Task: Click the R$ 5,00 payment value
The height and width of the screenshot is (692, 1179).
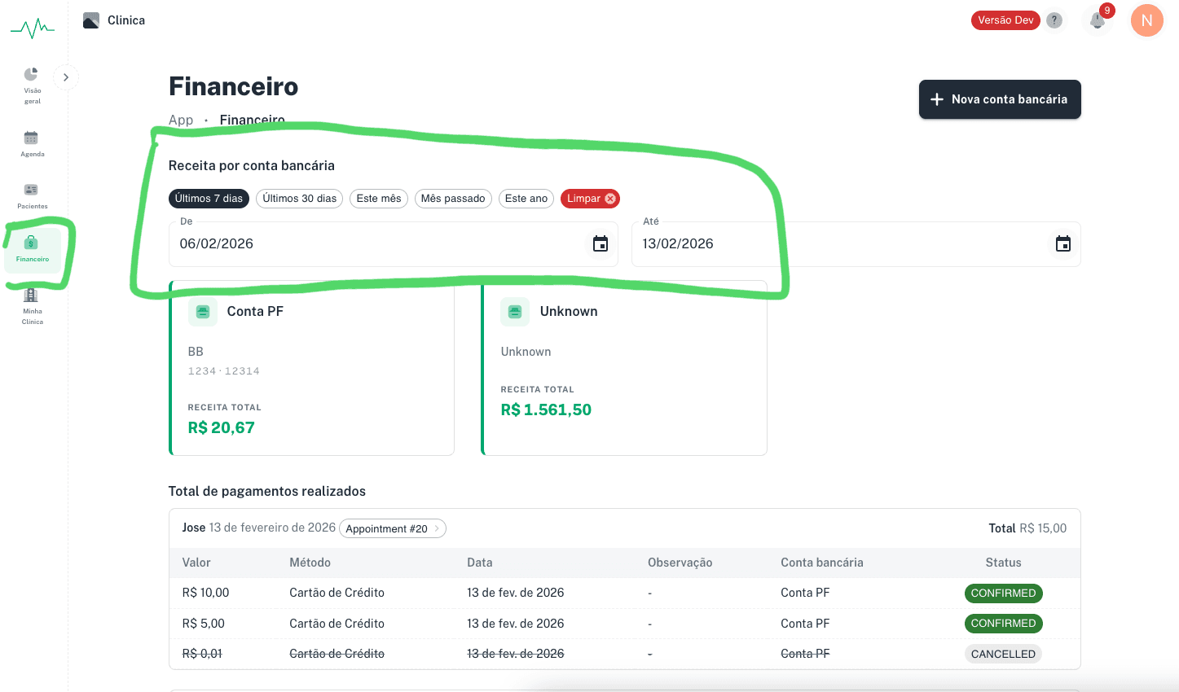Action: click(203, 624)
